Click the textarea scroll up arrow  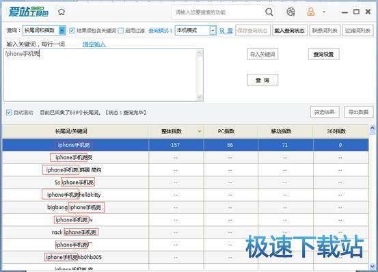[200, 53]
